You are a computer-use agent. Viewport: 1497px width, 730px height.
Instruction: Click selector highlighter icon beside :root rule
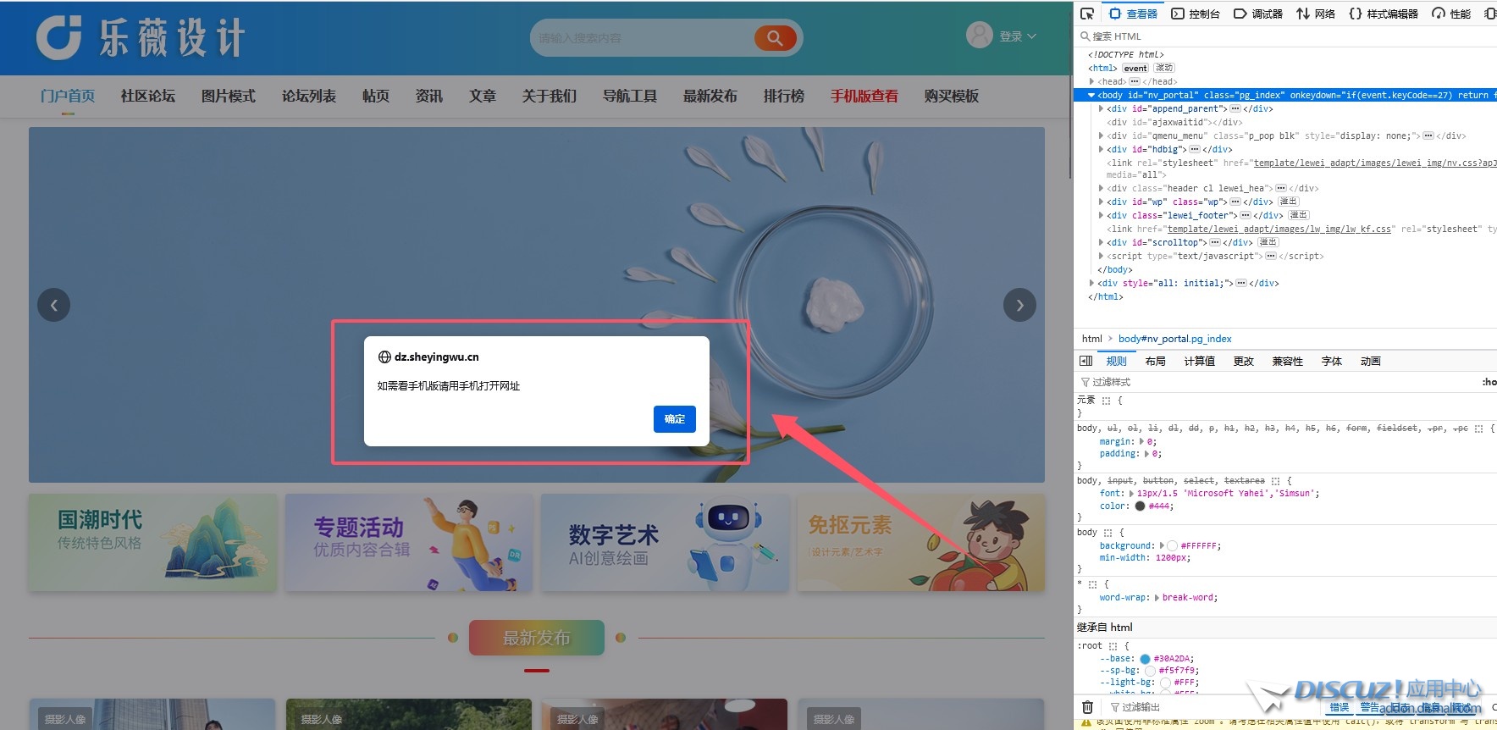click(1113, 646)
